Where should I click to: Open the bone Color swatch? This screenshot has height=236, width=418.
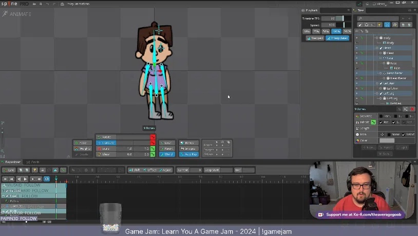(x=387, y=140)
